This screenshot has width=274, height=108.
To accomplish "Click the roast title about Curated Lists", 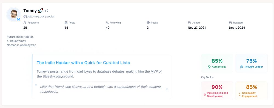I will 83,63.
